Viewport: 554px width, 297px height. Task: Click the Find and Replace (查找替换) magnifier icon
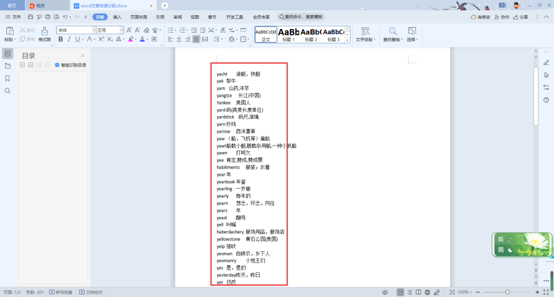coord(393,31)
